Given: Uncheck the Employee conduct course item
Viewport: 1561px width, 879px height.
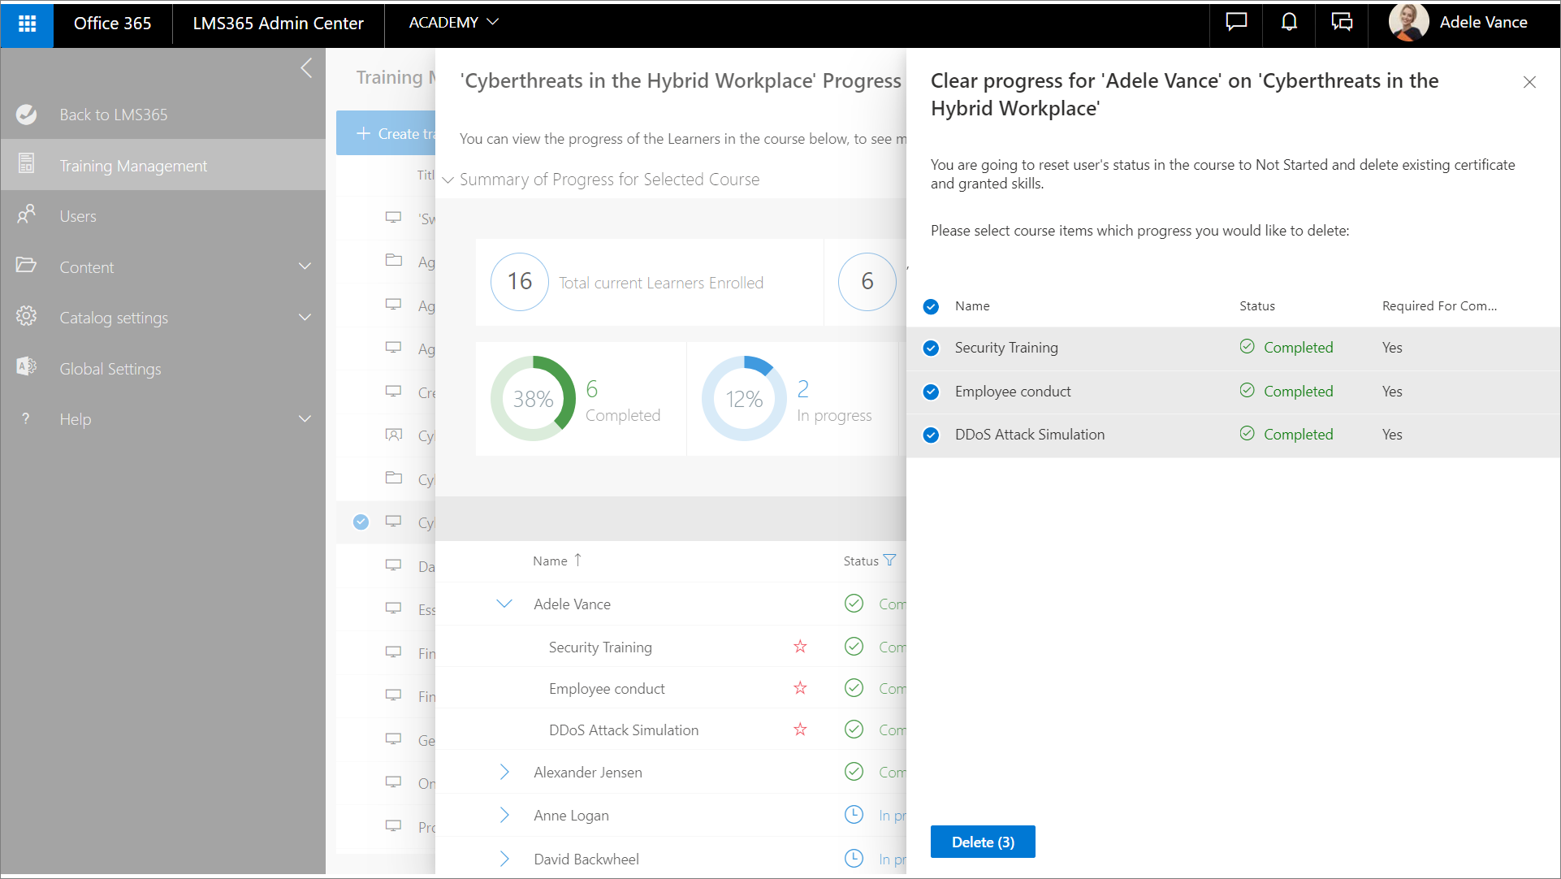Looking at the screenshot, I should (932, 392).
